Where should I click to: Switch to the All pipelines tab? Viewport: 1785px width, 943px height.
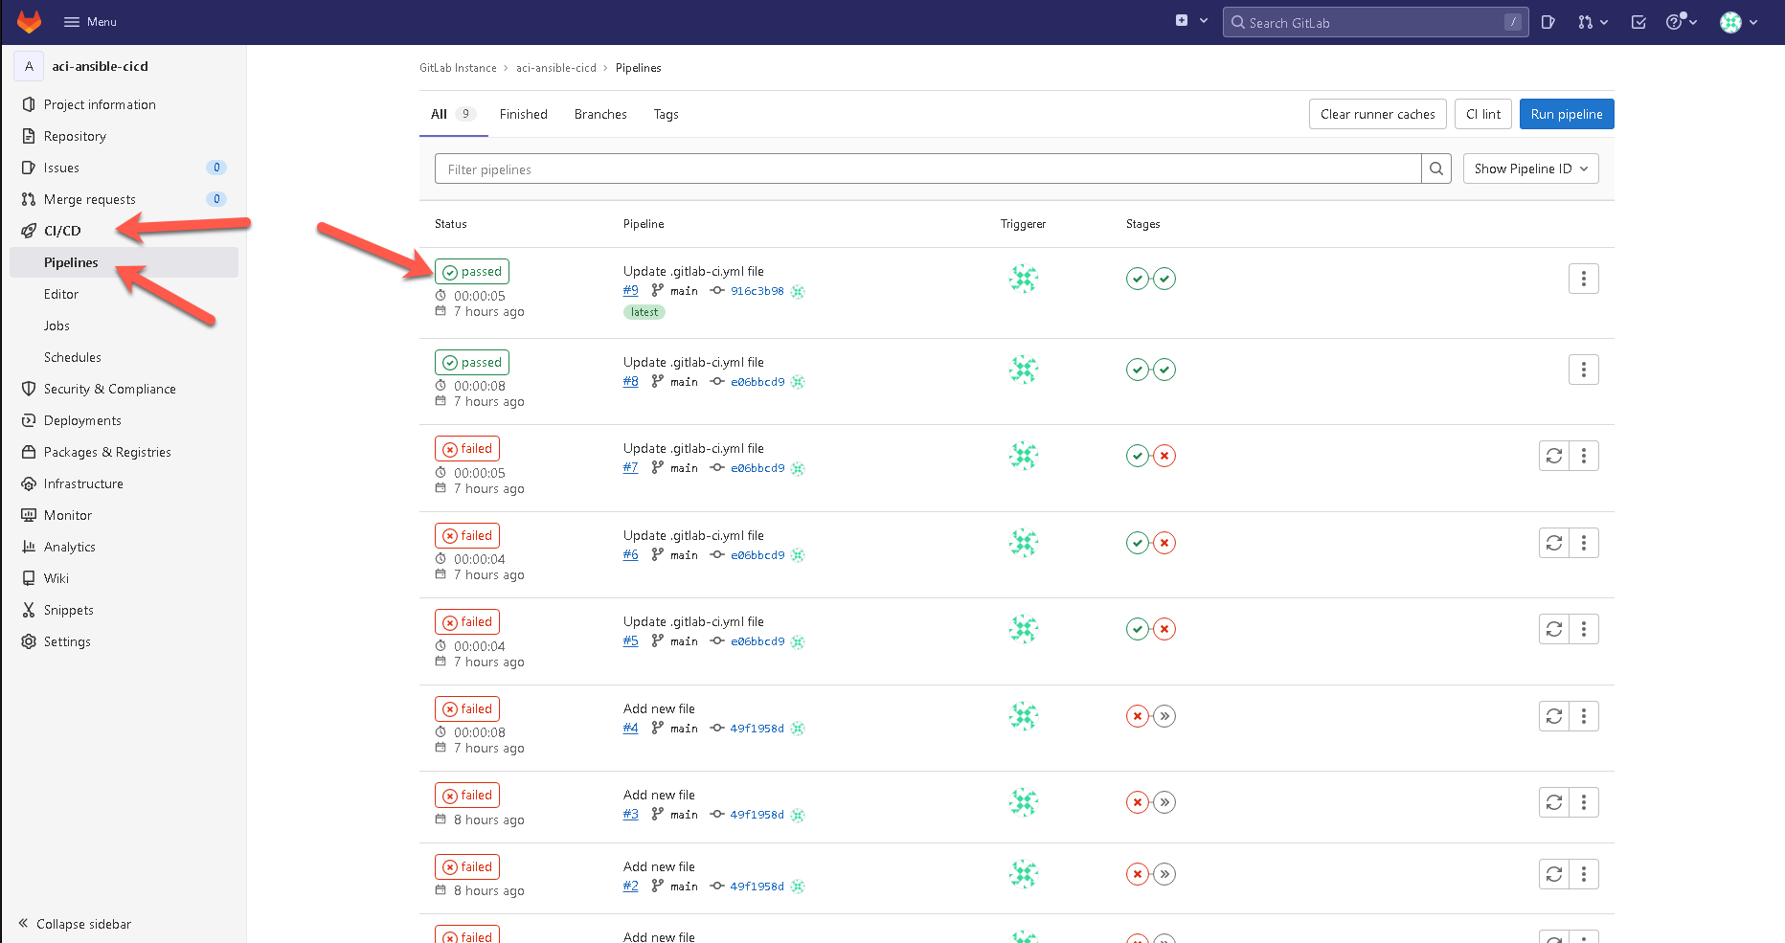[453, 114]
